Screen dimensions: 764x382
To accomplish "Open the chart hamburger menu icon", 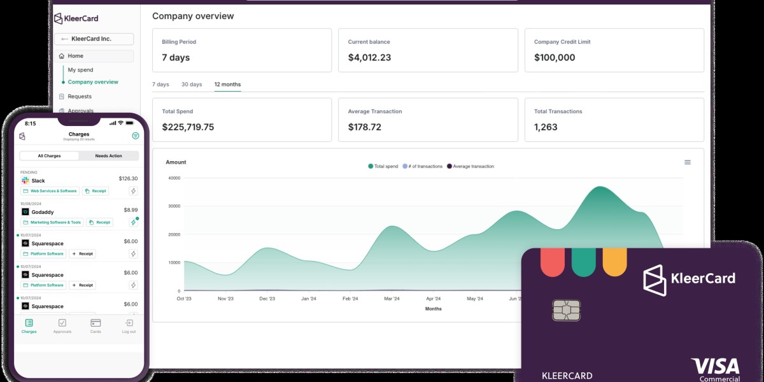I will coord(688,162).
